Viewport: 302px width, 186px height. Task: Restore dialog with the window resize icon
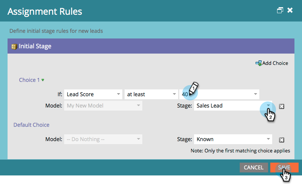280,10
